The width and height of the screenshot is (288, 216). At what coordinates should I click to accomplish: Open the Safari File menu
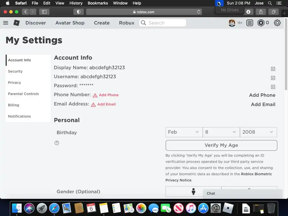click(35, 3)
